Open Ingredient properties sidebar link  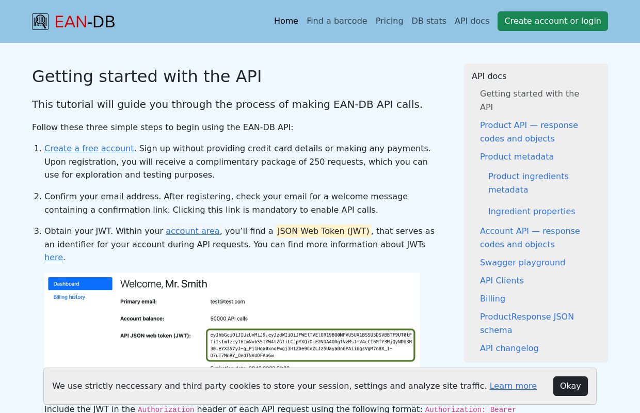(532, 211)
